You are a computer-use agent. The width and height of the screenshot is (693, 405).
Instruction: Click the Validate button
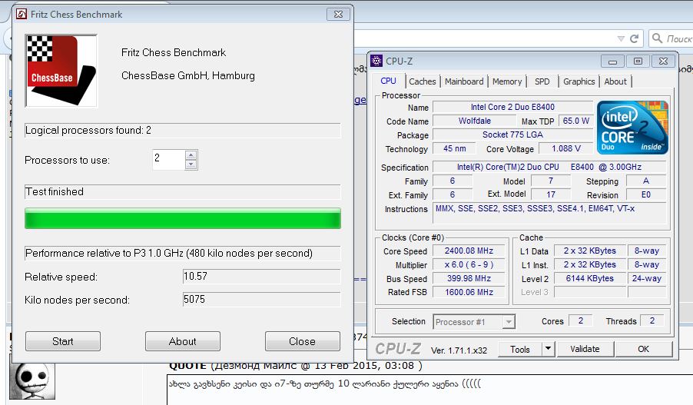click(x=585, y=349)
